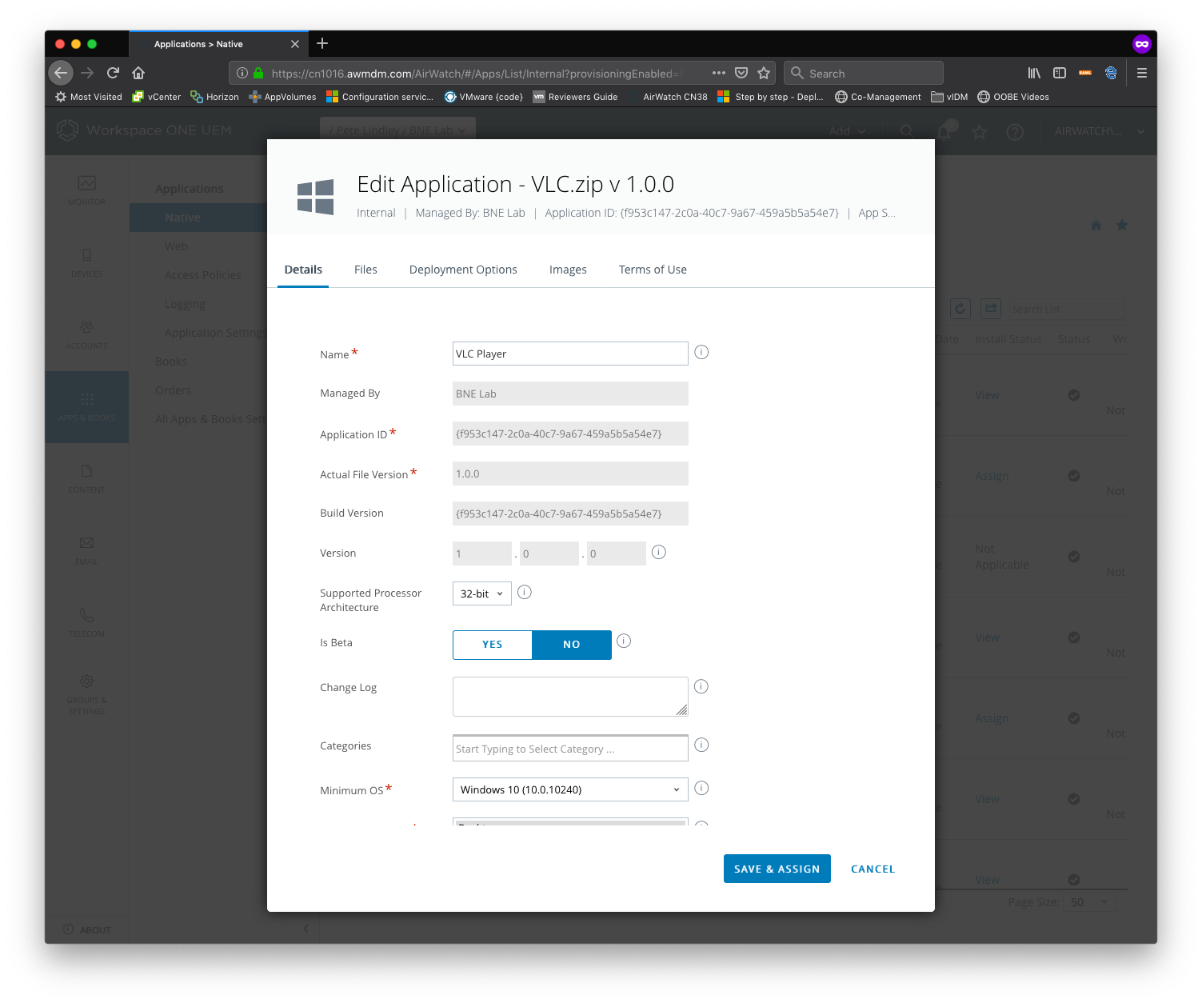Click the Save & Assign button
Viewport: 1202px width, 1003px height.
click(x=777, y=869)
